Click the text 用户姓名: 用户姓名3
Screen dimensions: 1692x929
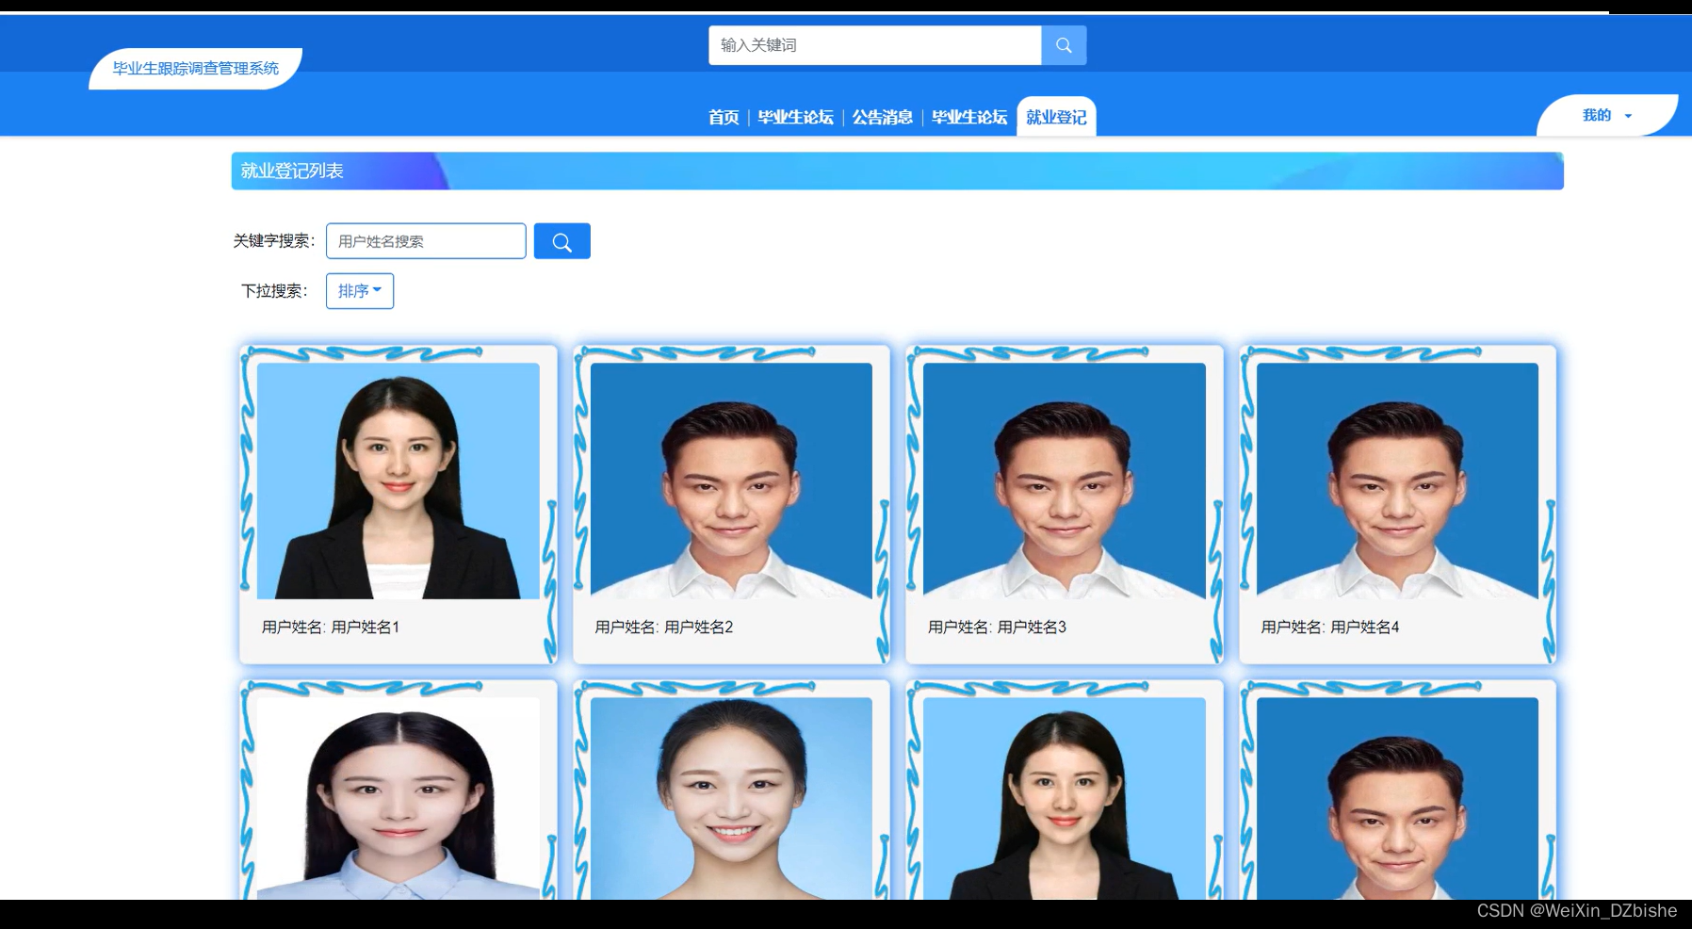pos(997,627)
